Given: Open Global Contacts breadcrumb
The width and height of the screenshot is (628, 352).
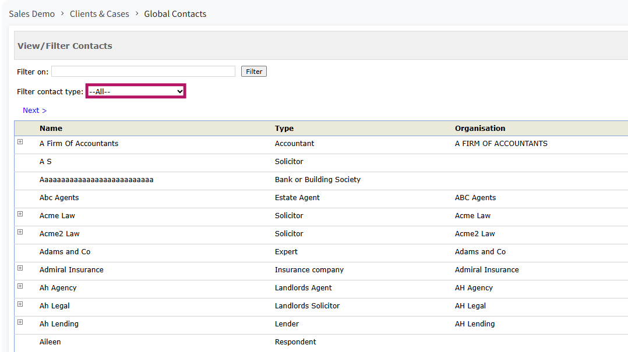Looking at the screenshot, I should click(175, 13).
